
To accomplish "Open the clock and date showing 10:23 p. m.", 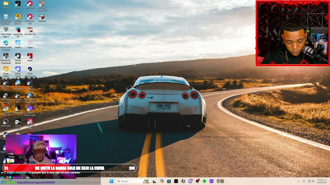I will pyautogui.click(x=322, y=181).
